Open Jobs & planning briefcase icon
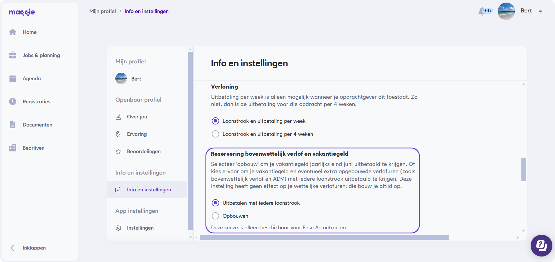Image resolution: width=555 pixels, height=262 pixels. (x=12, y=55)
